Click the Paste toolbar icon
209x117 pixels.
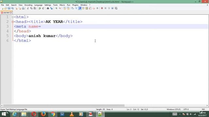pos(35,8)
